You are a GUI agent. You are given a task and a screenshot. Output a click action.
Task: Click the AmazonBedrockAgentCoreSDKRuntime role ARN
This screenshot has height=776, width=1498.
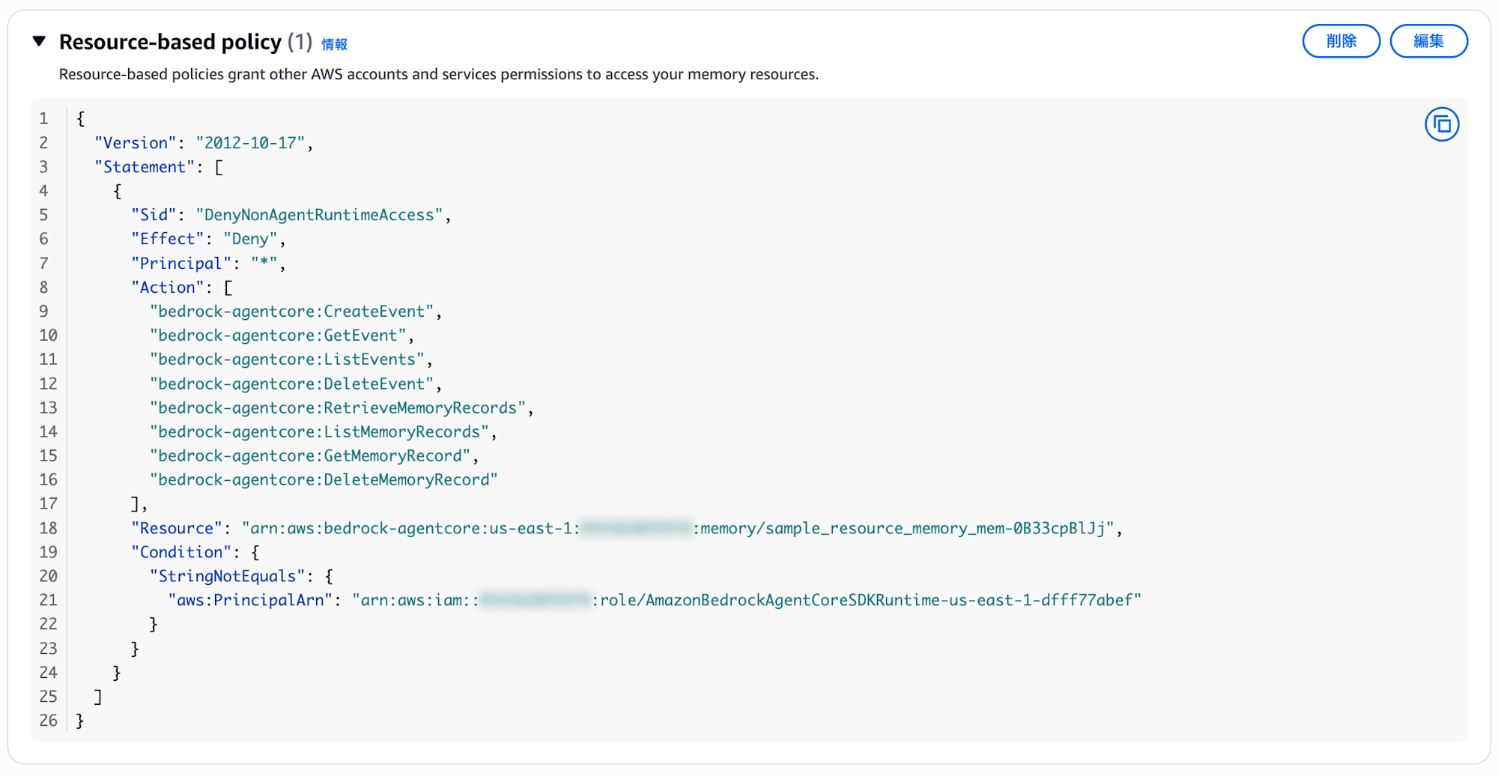tap(869, 600)
